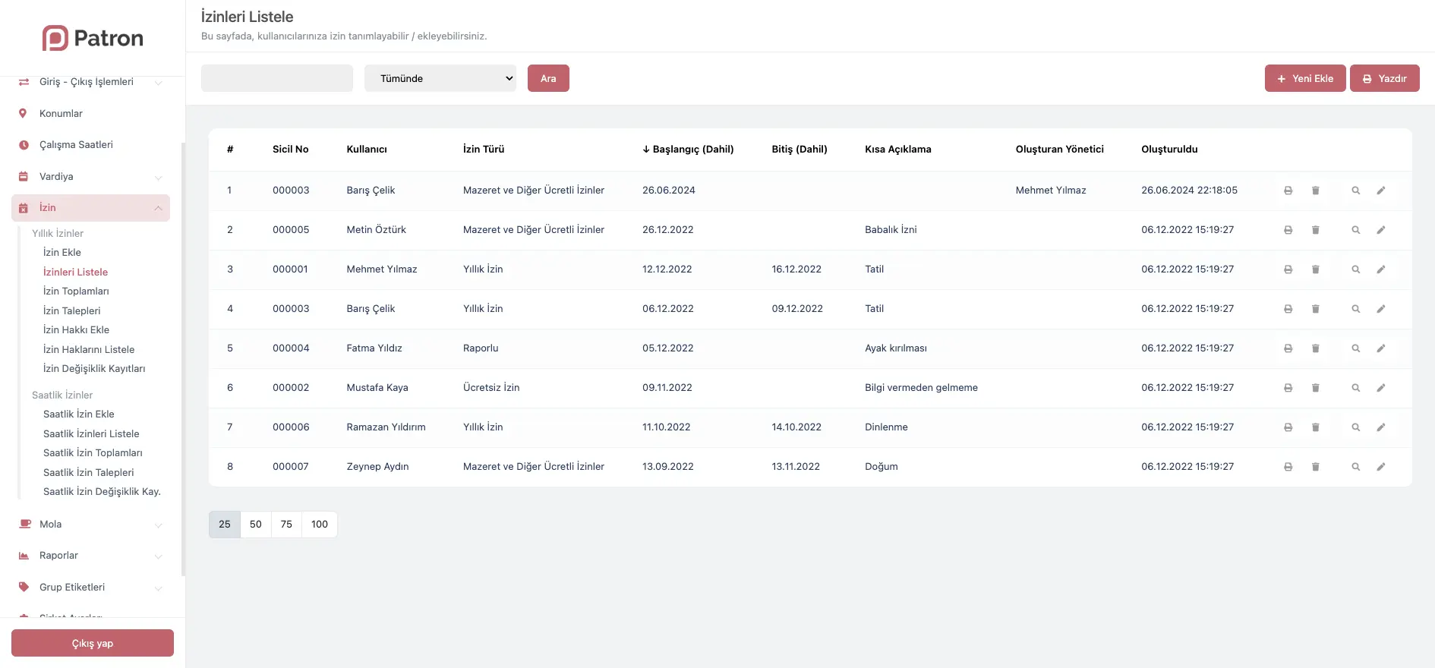1435x668 pixels.
Task: Sort table by Başlangıç (Dahil) column header
Action: (688, 150)
